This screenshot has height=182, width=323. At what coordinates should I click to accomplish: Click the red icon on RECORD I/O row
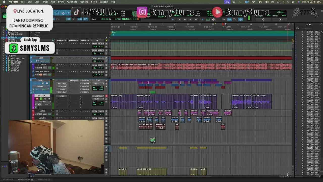[106, 96]
